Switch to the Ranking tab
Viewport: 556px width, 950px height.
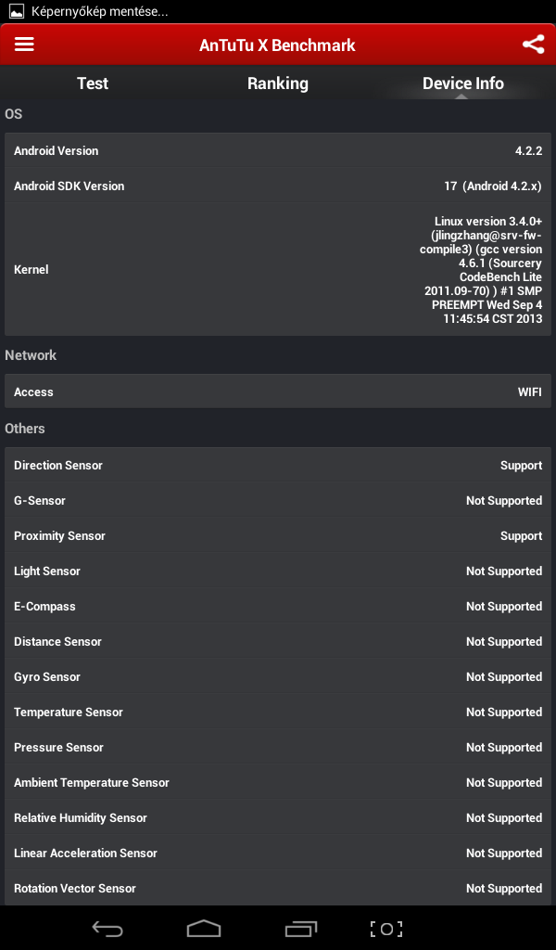click(x=278, y=83)
